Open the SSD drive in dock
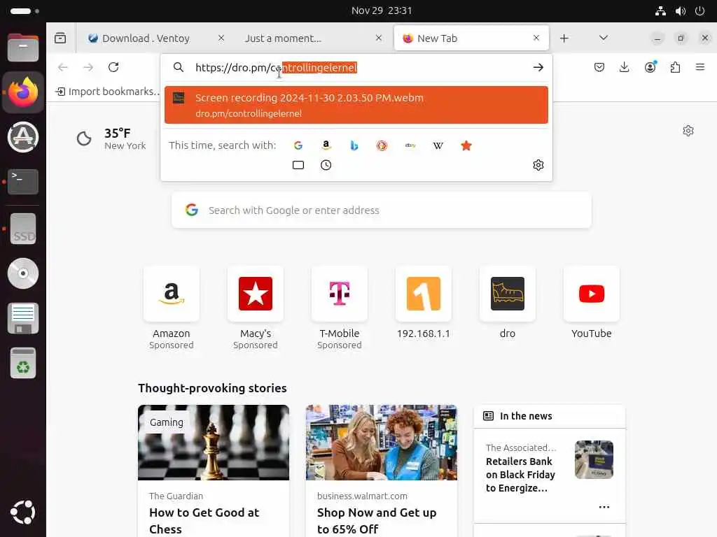The width and height of the screenshot is (717, 537). coord(23,229)
